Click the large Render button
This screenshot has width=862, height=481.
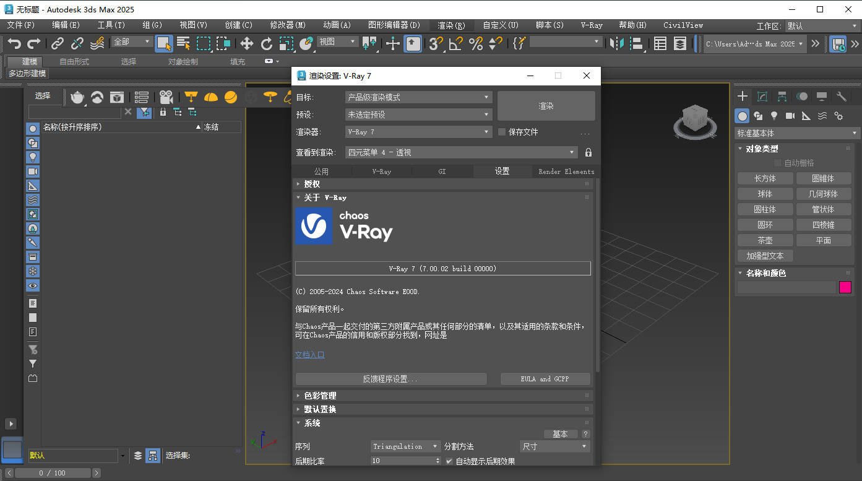(546, 106)
